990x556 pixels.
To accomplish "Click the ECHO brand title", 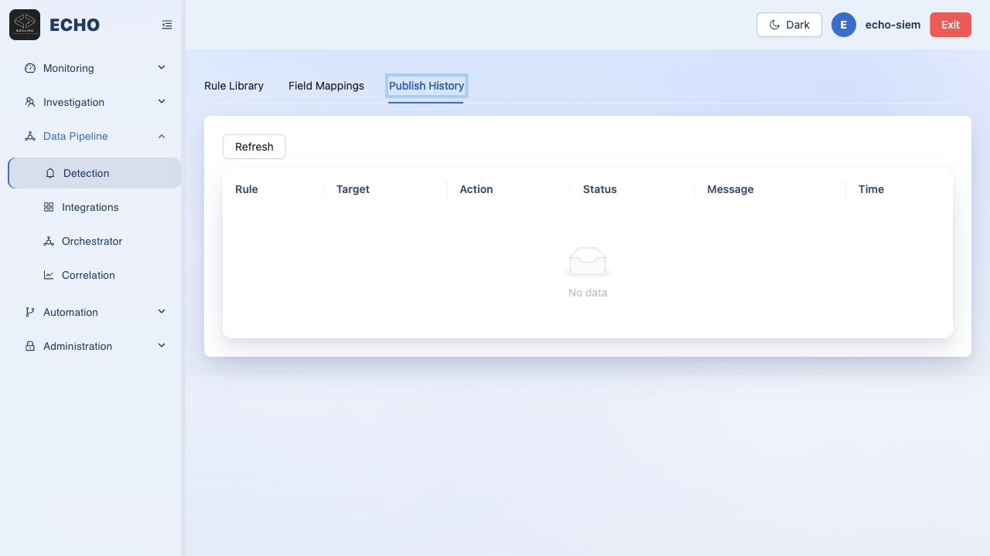I will [74, 25].
